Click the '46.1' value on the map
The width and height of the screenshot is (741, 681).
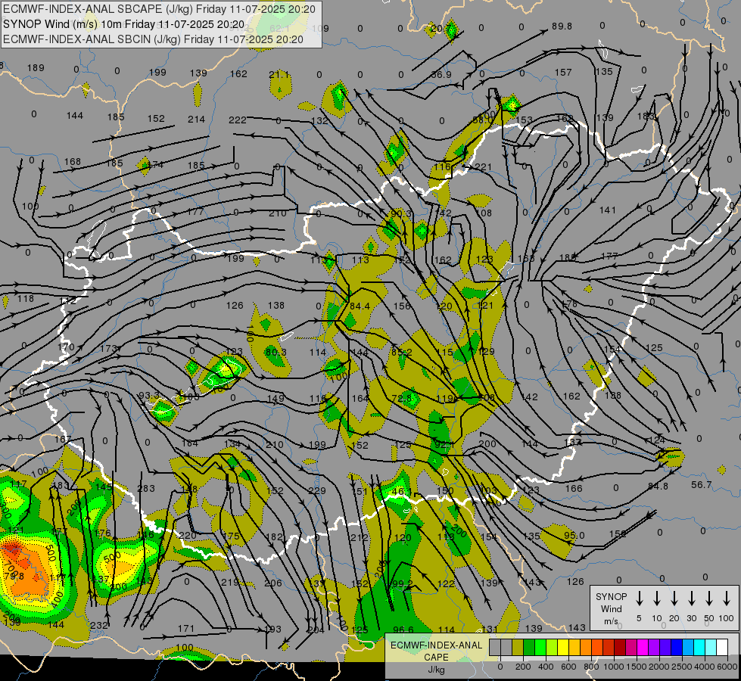pyautogui.click(x=402, y=492)
